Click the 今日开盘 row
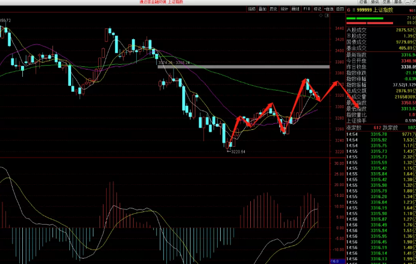 tap(381, 61)
